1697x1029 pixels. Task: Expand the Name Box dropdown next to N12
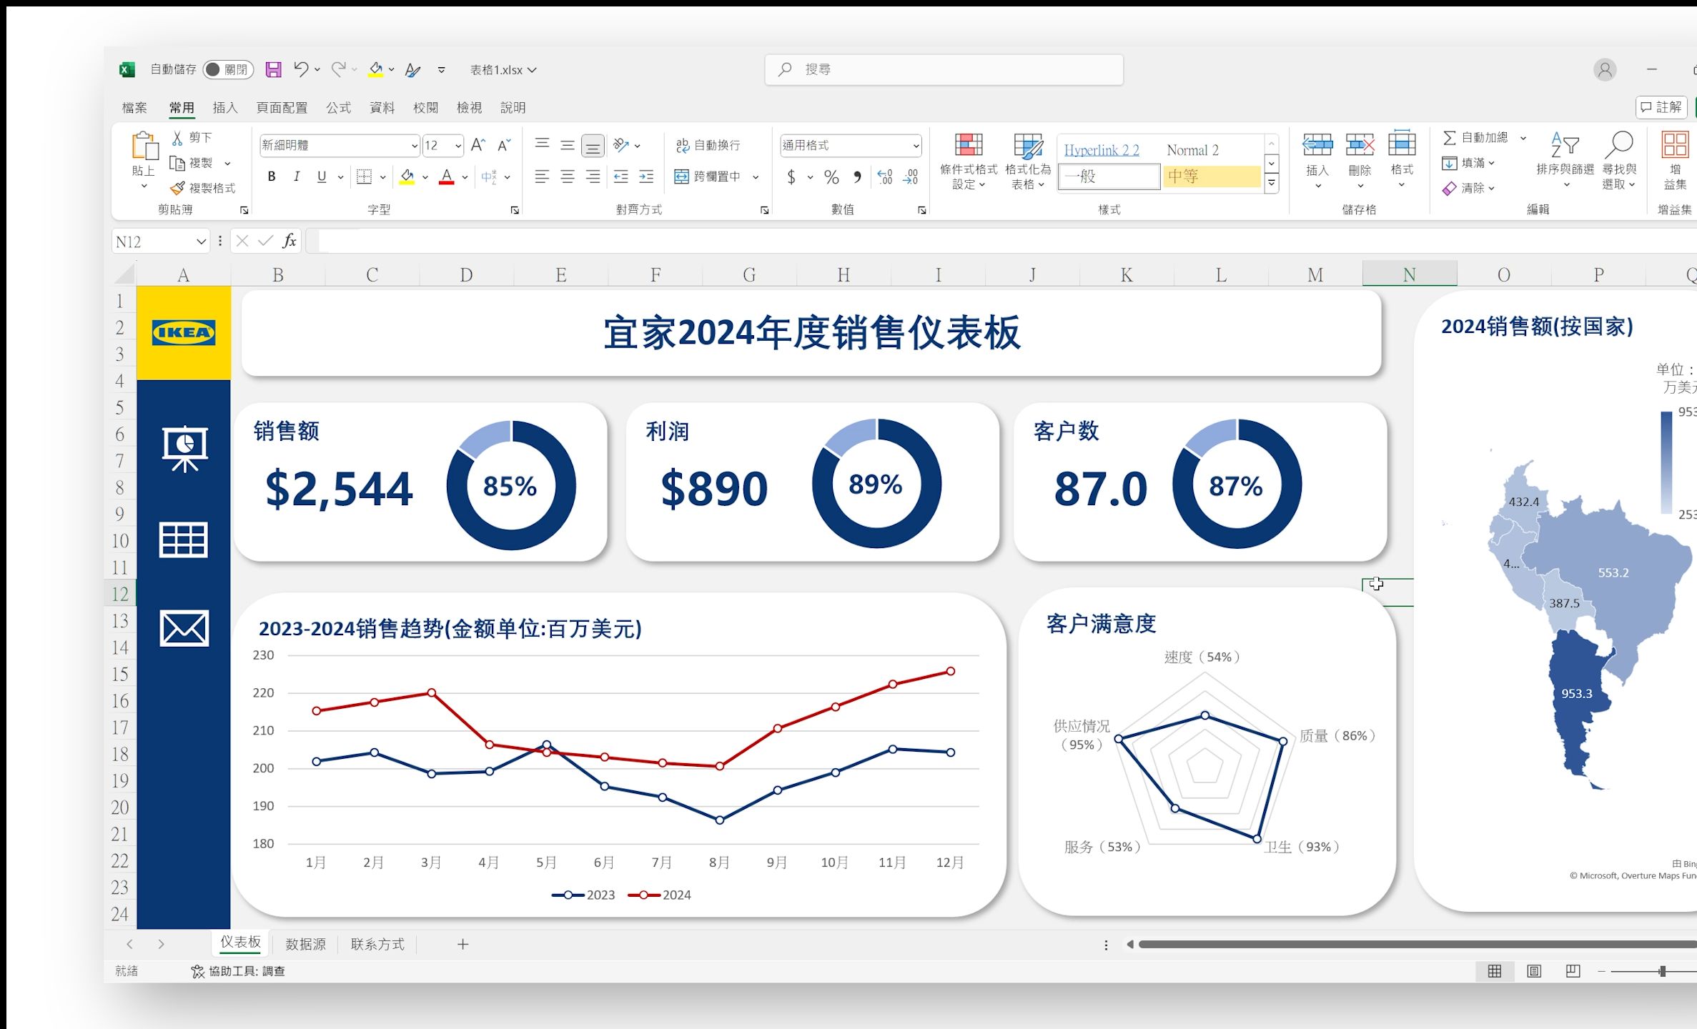pos(201,242)
